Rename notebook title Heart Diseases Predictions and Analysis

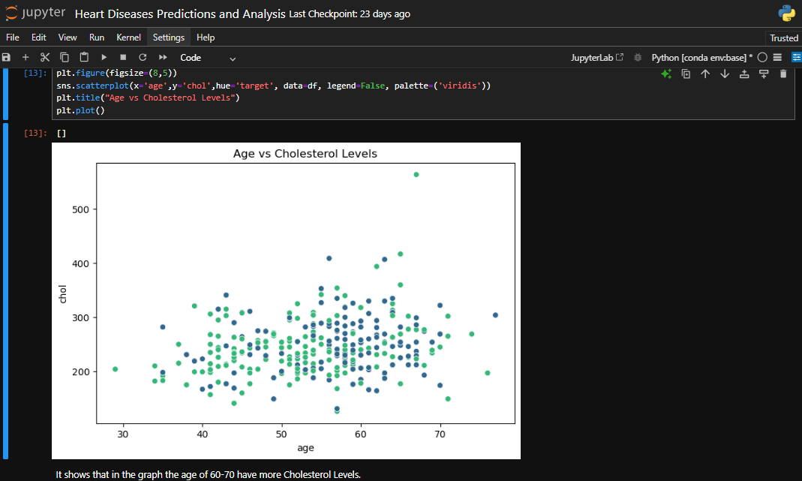[x=180, y=14]
